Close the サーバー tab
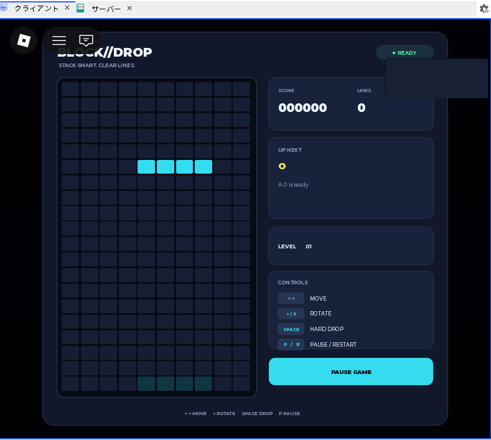The image size is (491, 440). [x=129, y=8]
